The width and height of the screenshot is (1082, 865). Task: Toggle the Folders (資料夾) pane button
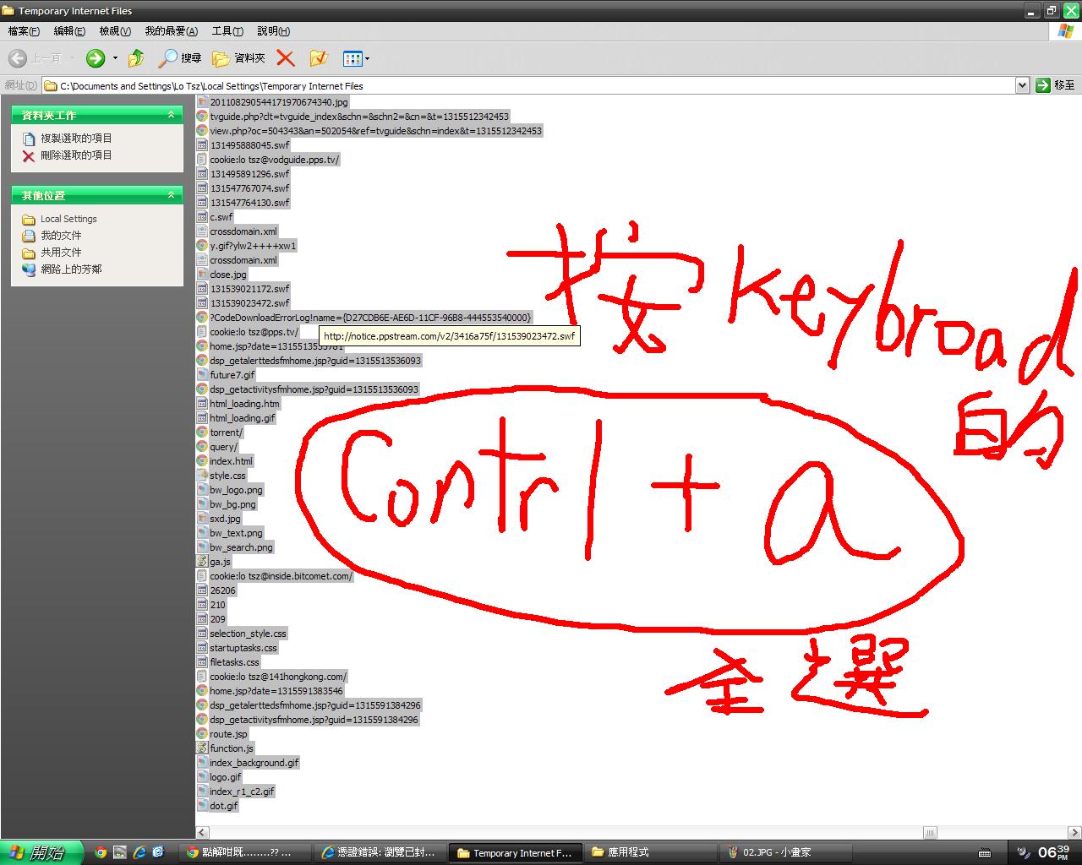click(238, 58)
